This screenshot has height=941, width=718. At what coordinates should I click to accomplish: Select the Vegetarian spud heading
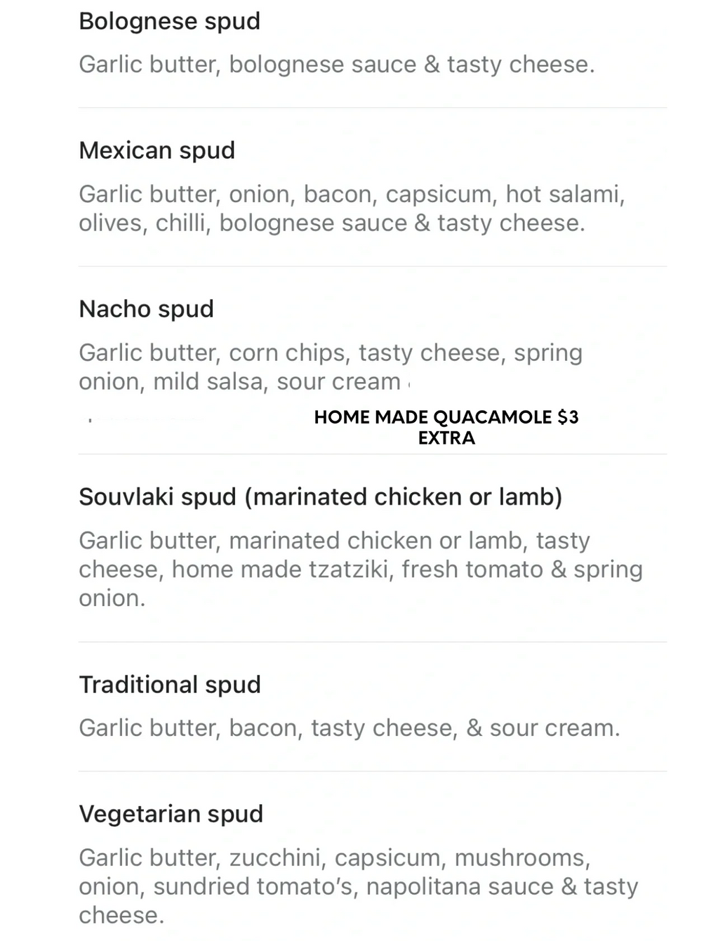(x=171, y=814)
